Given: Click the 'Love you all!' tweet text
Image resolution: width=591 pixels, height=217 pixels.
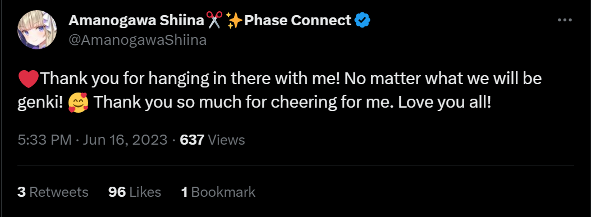Looking at the screenshot, I should click(445, 102).
